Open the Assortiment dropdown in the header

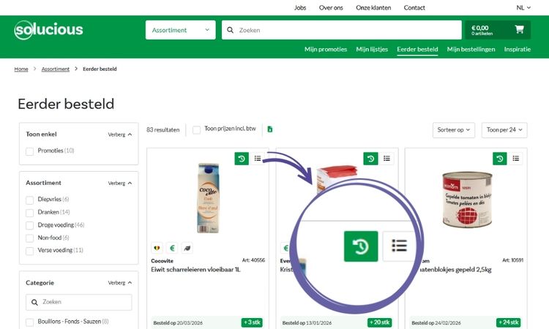(x=180, y=30)
